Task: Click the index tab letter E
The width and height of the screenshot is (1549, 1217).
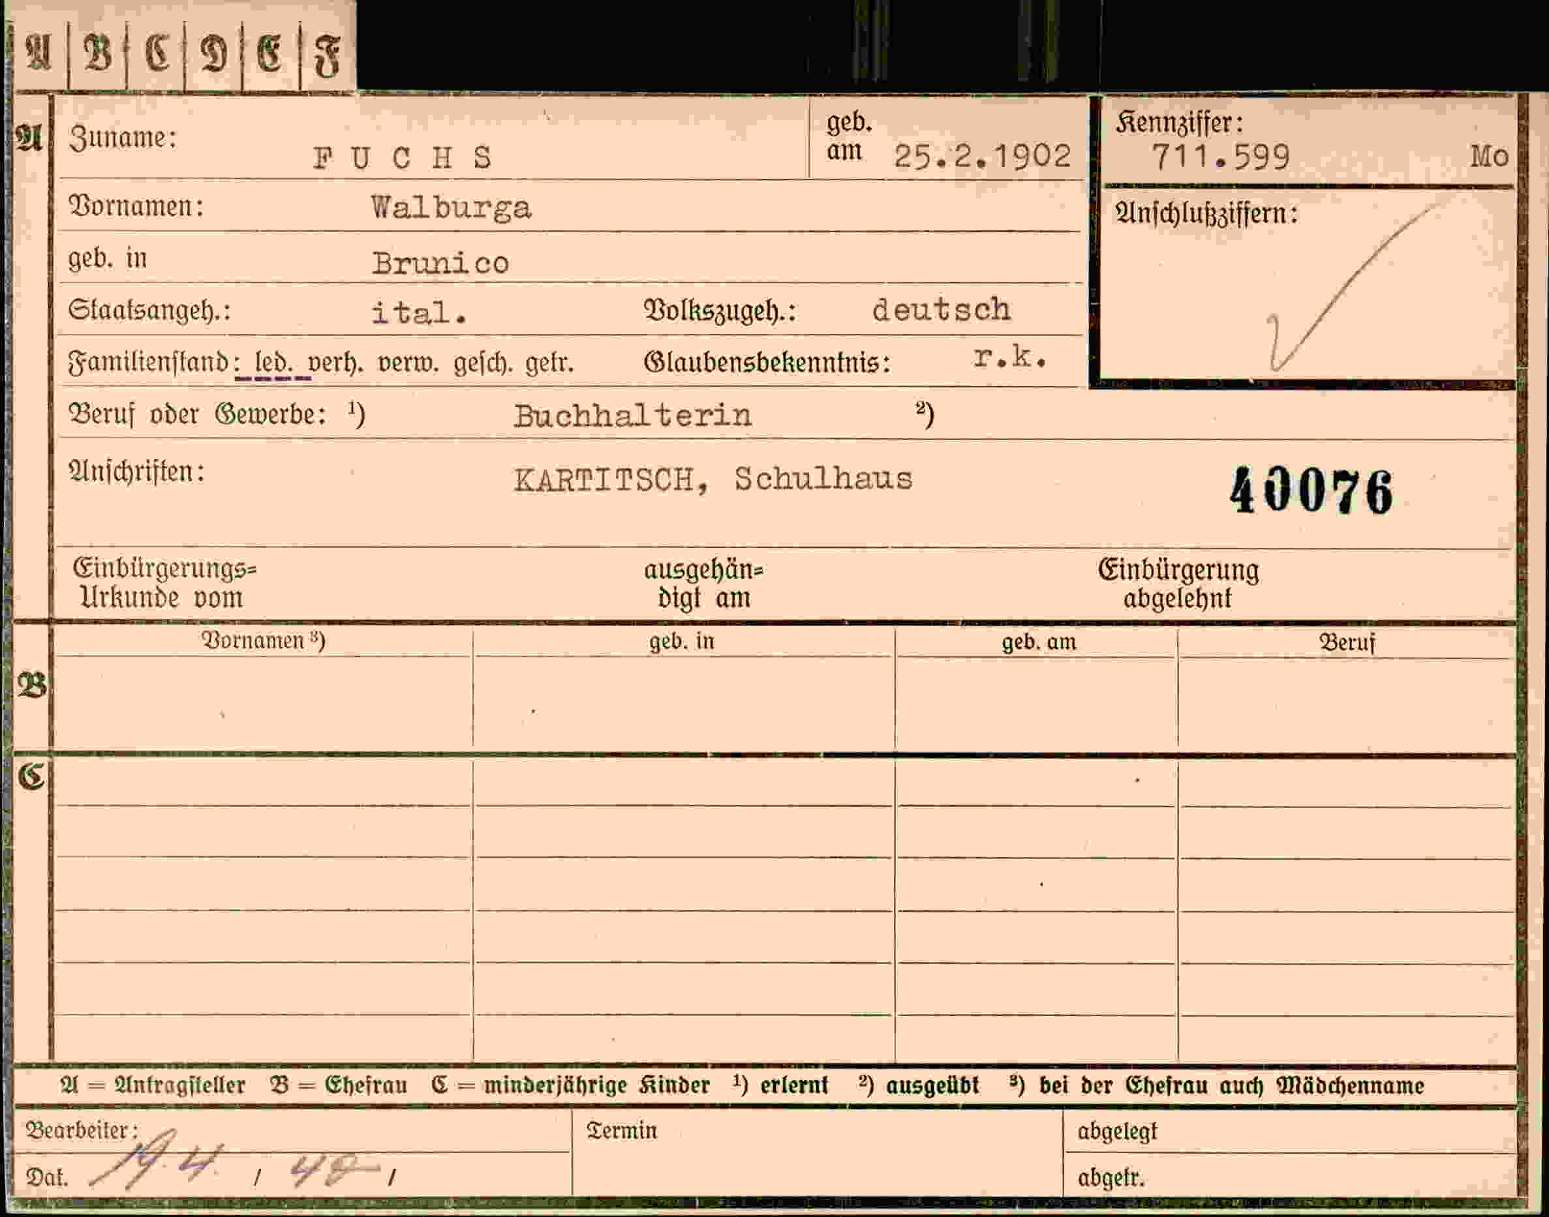Action: [x=269, y=54]
